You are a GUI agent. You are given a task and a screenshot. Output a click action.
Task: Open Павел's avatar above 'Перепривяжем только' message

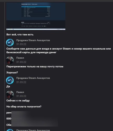(x=10, y=60)
